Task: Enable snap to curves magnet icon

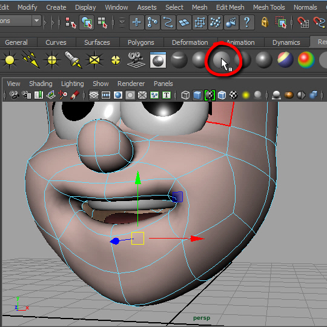Action: click(x=319, y=22)
